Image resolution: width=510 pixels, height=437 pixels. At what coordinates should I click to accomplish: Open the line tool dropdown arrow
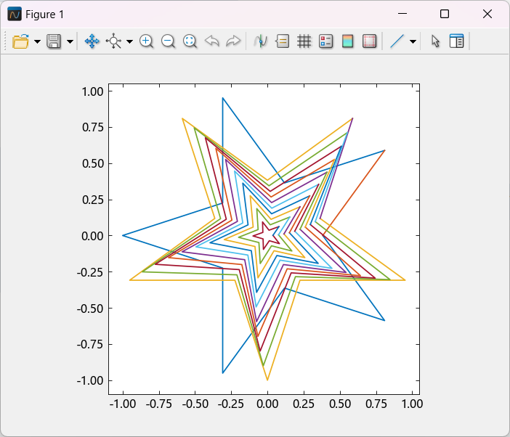click(413, 41)
